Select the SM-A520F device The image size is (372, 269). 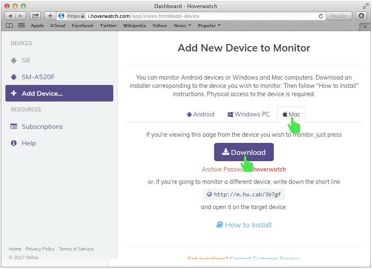(59, 77)
